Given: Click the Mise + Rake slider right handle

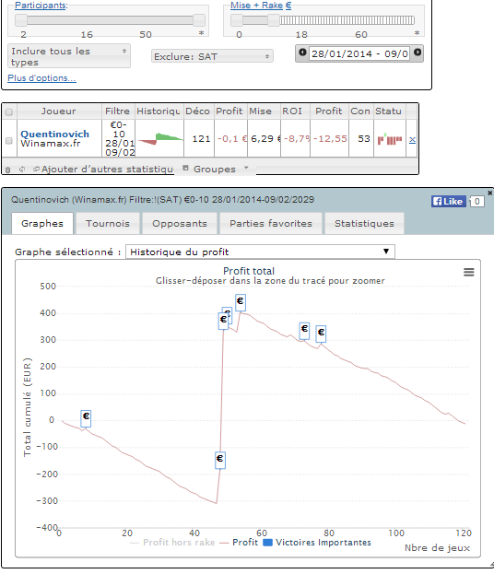Looking at the screenshot, I should click(274, 20).
